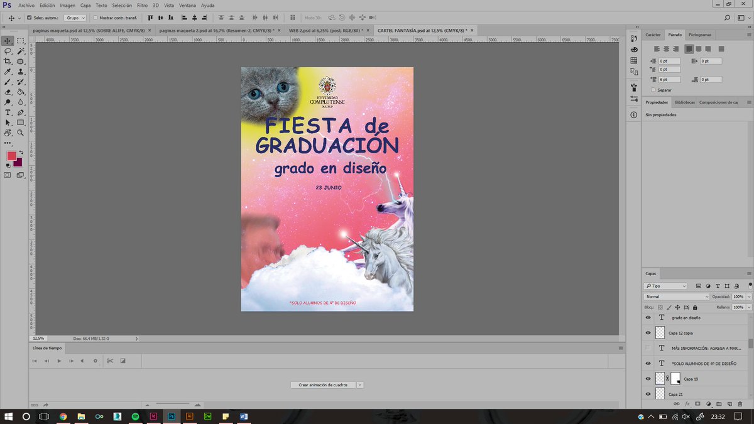754x424 pixels.
Task: Click the background dark purple swatch
Action: 18,163
